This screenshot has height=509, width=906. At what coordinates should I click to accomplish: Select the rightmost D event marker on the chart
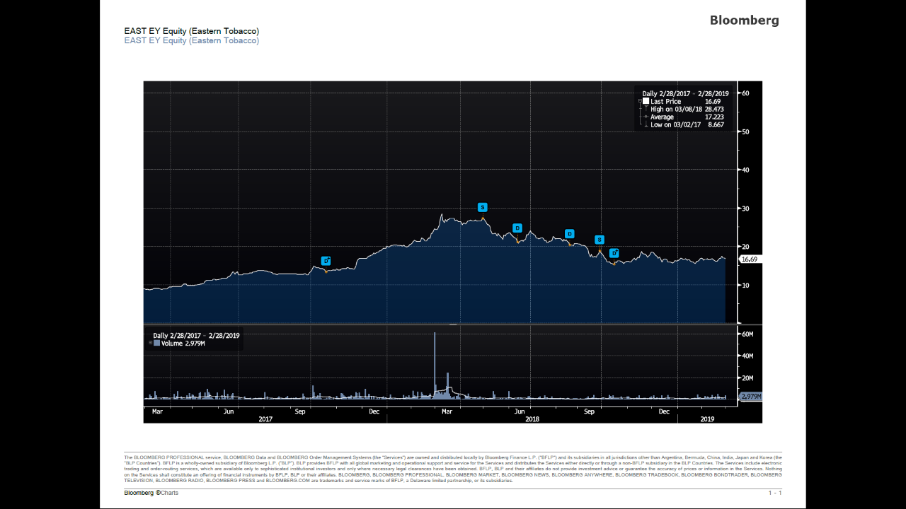click(614, 252)
